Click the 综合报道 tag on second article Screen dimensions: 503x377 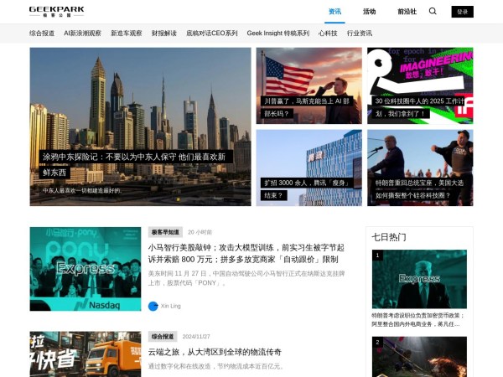coord(163,336)
